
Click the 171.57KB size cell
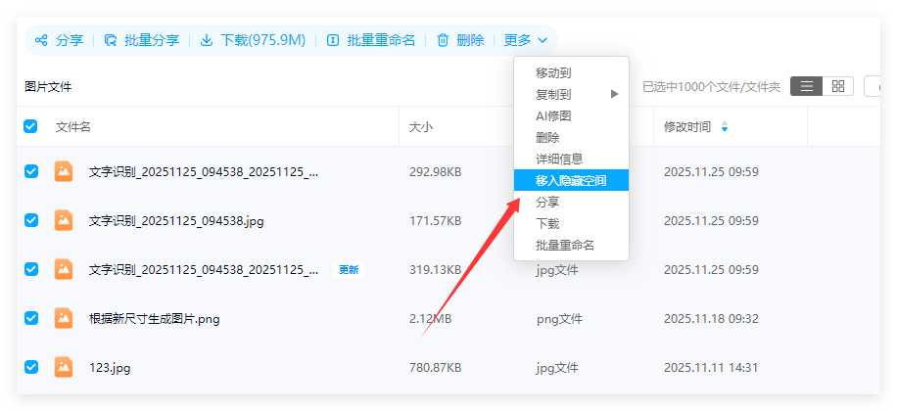[x=436, y=220]
